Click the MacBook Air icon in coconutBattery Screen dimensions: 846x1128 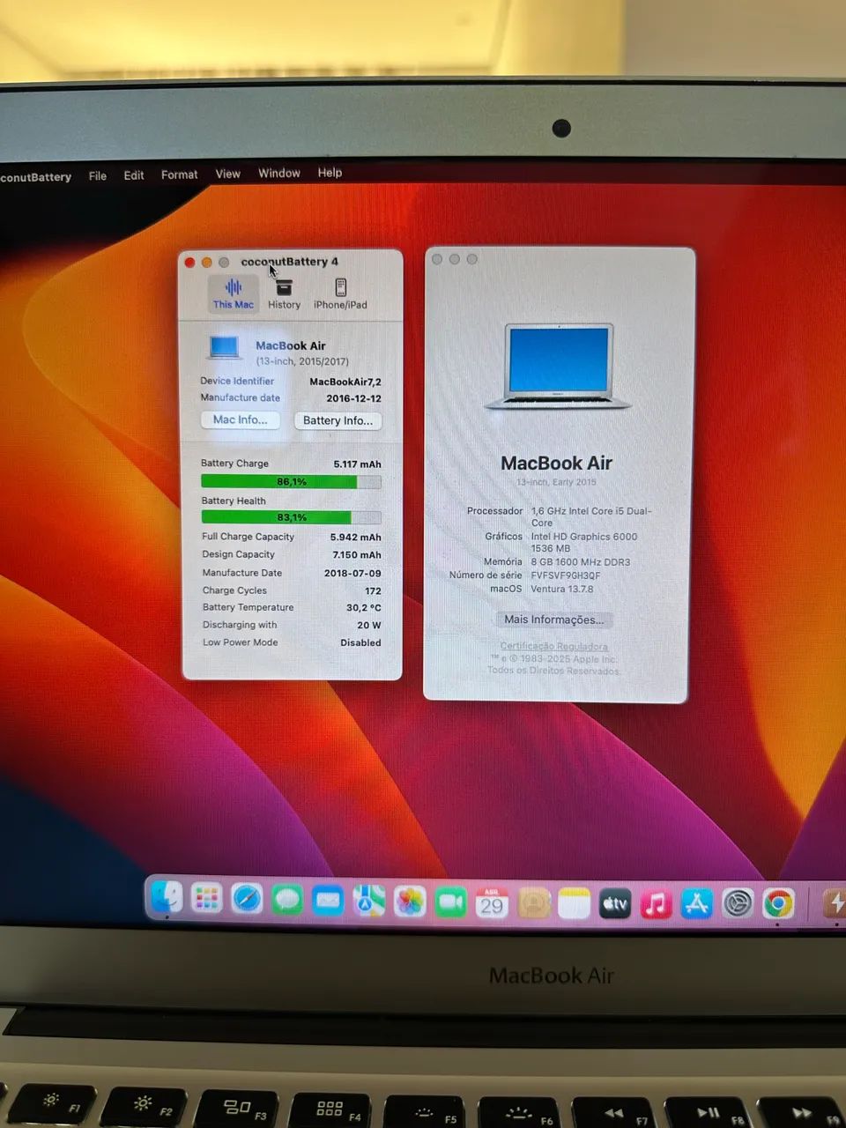pyautogui.click(x=225, y=347)
